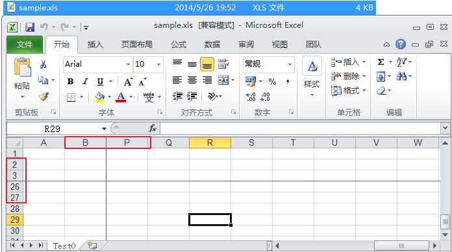This screenshot has height=252, width=452.
Task: Switch to the 审阅 tab
Action: (x=246, y=45)
